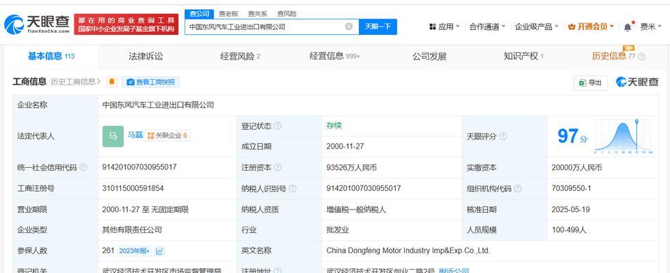The height and width of the screenshot is (273, 670).
Task: Open notifications bell icon
Action: click(628, 27)
